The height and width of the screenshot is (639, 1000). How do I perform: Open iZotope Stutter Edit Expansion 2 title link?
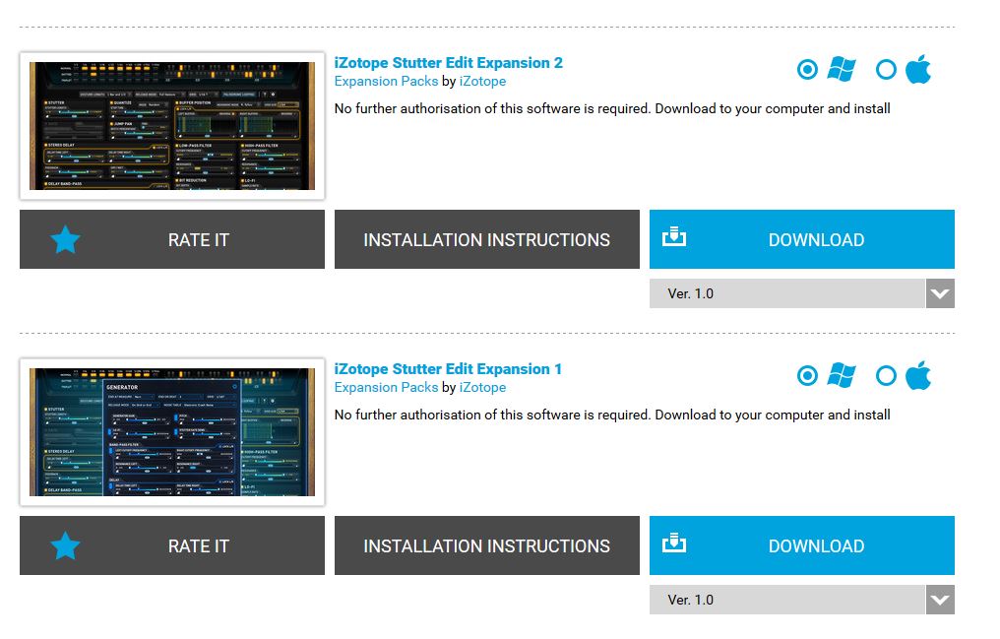[449, 62]
